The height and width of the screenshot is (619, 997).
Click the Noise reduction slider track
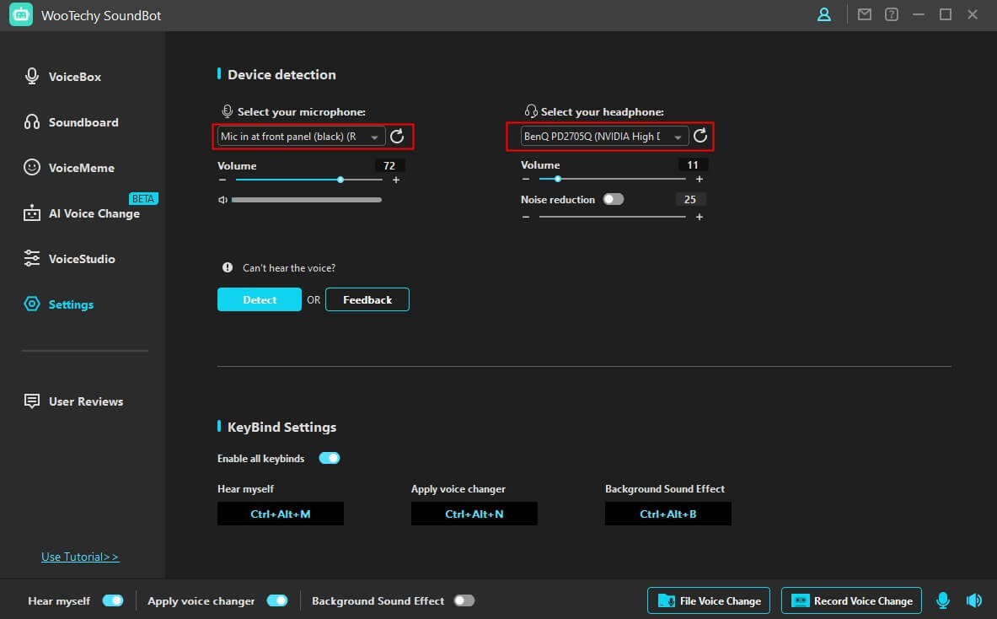tap(613, 217)
